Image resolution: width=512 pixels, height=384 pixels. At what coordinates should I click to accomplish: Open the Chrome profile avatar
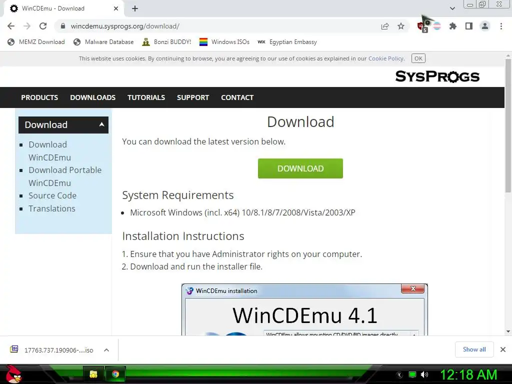[485, 26]
